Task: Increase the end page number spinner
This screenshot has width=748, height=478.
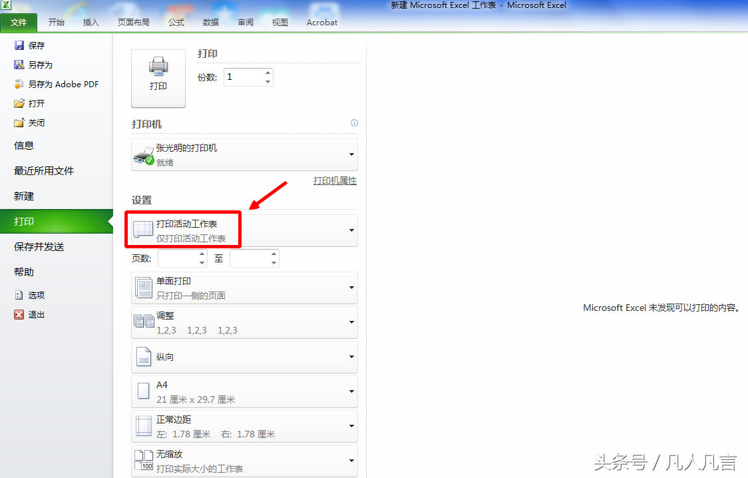Action: [274, 254]
